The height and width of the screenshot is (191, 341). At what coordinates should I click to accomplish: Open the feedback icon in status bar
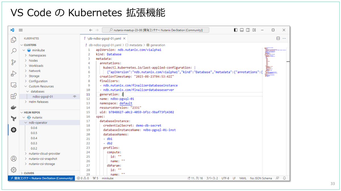(x=277, y=178)
